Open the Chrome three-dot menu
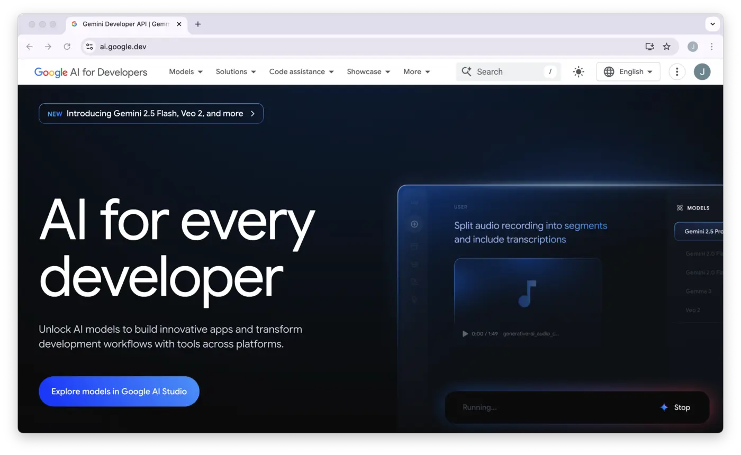 click(712, 47)
